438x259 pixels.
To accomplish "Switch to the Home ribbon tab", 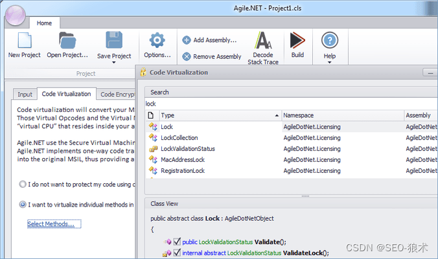I will click(44, 23).
